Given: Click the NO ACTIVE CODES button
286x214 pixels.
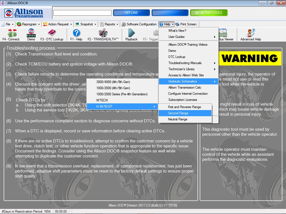Looking at the screenshot, I should click(x=209, y=13).
